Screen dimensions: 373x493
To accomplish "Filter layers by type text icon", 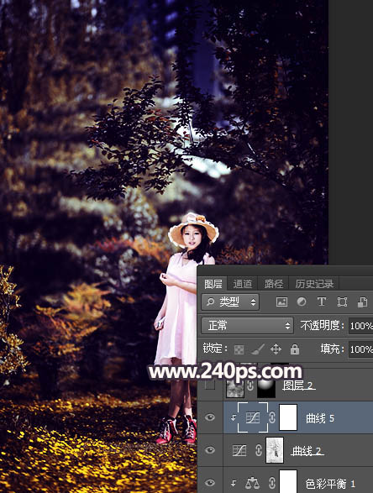I will pyautogui.click(x=322, y=302).
